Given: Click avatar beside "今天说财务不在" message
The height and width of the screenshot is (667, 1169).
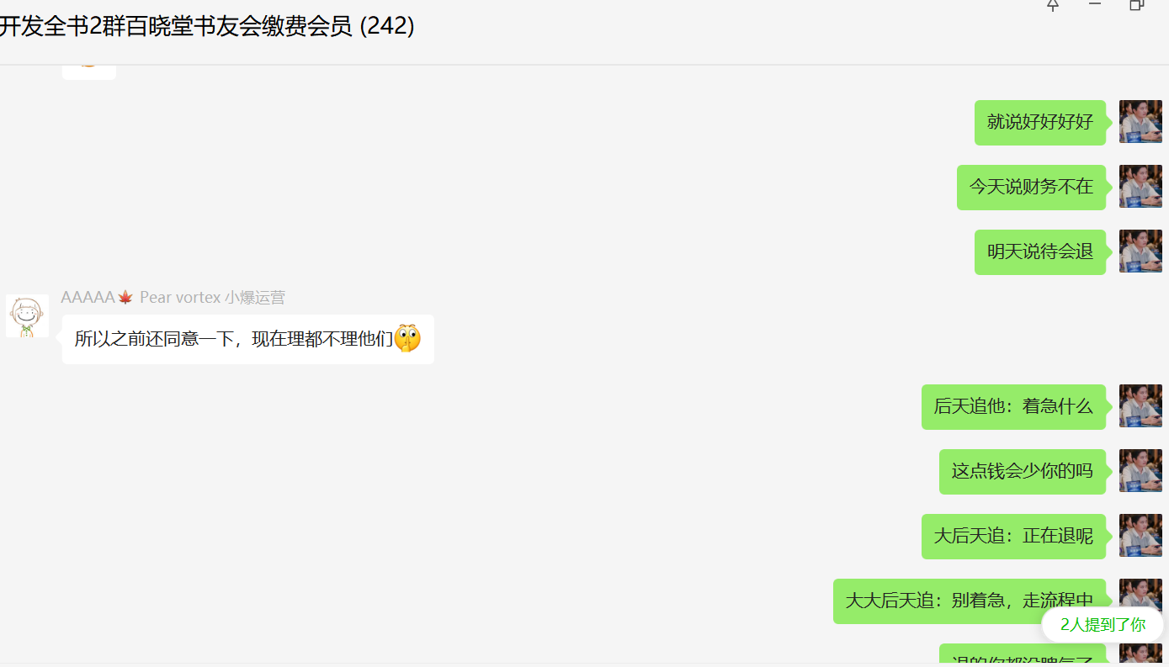Looking at the screenshot, I should [1140, 187].
